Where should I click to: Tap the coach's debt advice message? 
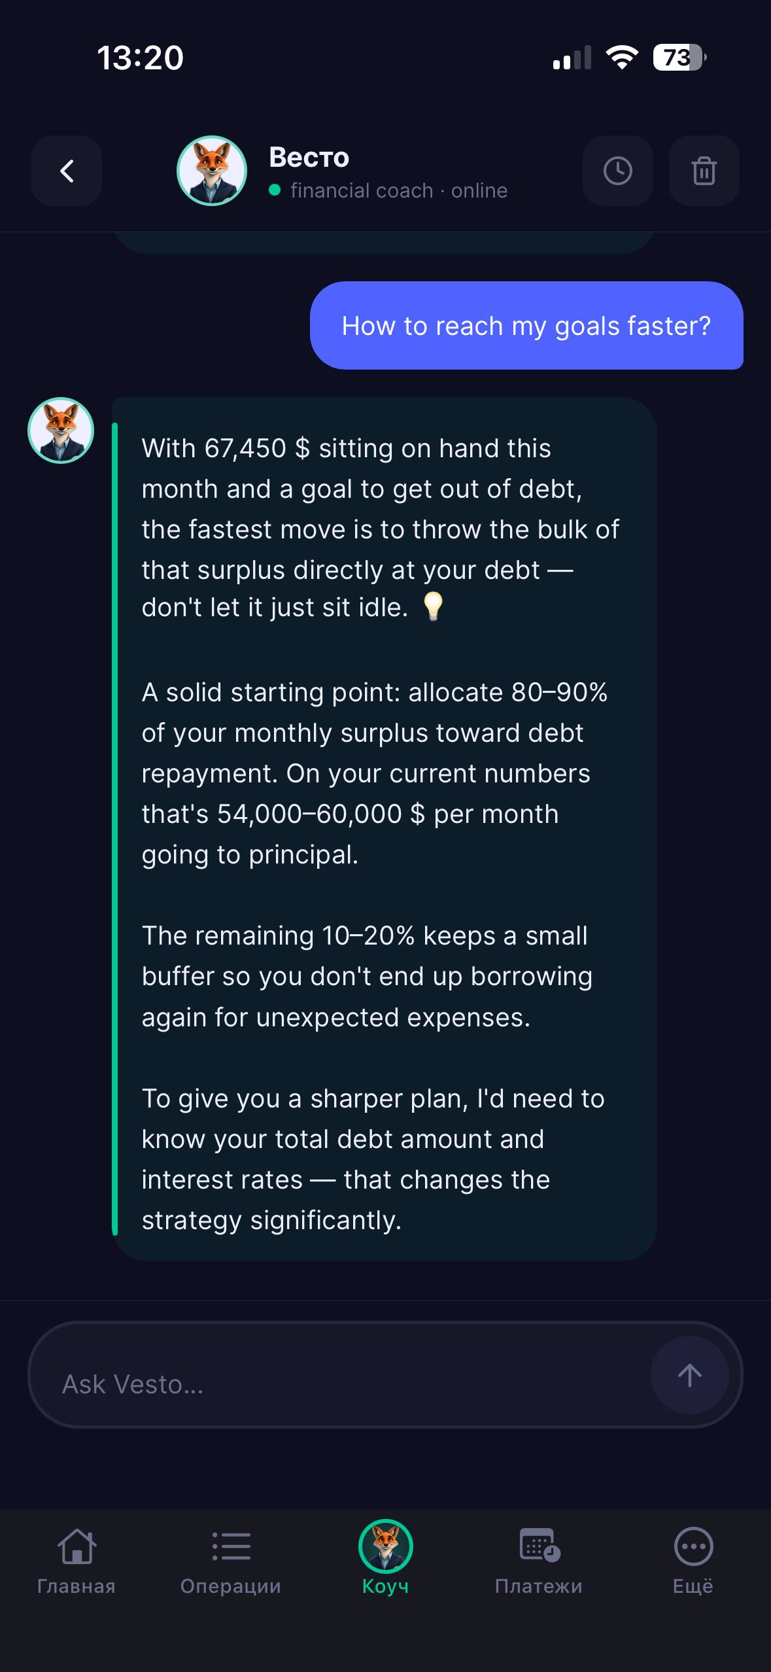[x=384, y=829]
